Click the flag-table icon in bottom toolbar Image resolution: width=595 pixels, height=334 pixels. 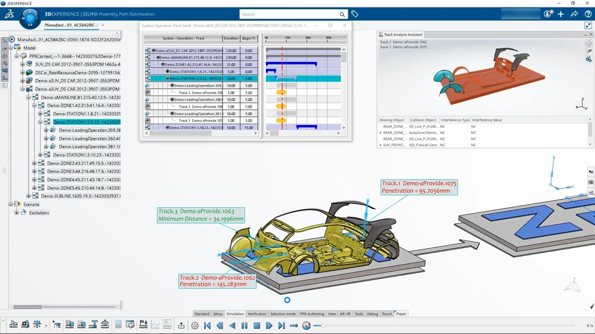pyautogui.click(x=57, y=325)
